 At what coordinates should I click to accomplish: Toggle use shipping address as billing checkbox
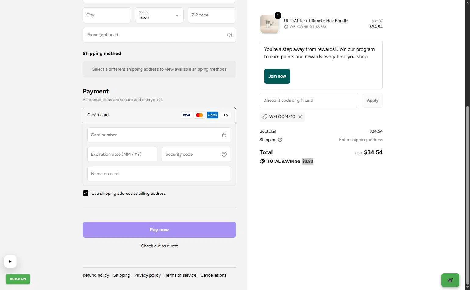point(86,193)
